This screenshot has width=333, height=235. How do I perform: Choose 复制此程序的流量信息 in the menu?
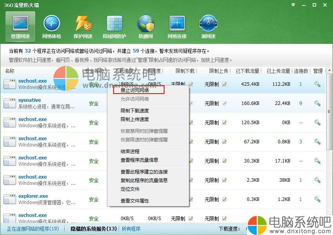[x=144, y=180]
